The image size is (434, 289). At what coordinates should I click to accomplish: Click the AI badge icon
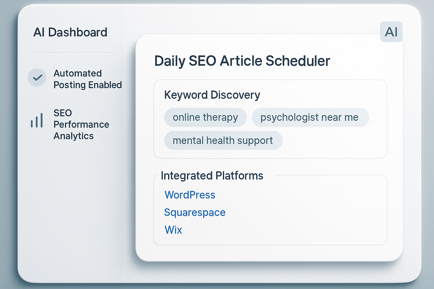(391, 32)
